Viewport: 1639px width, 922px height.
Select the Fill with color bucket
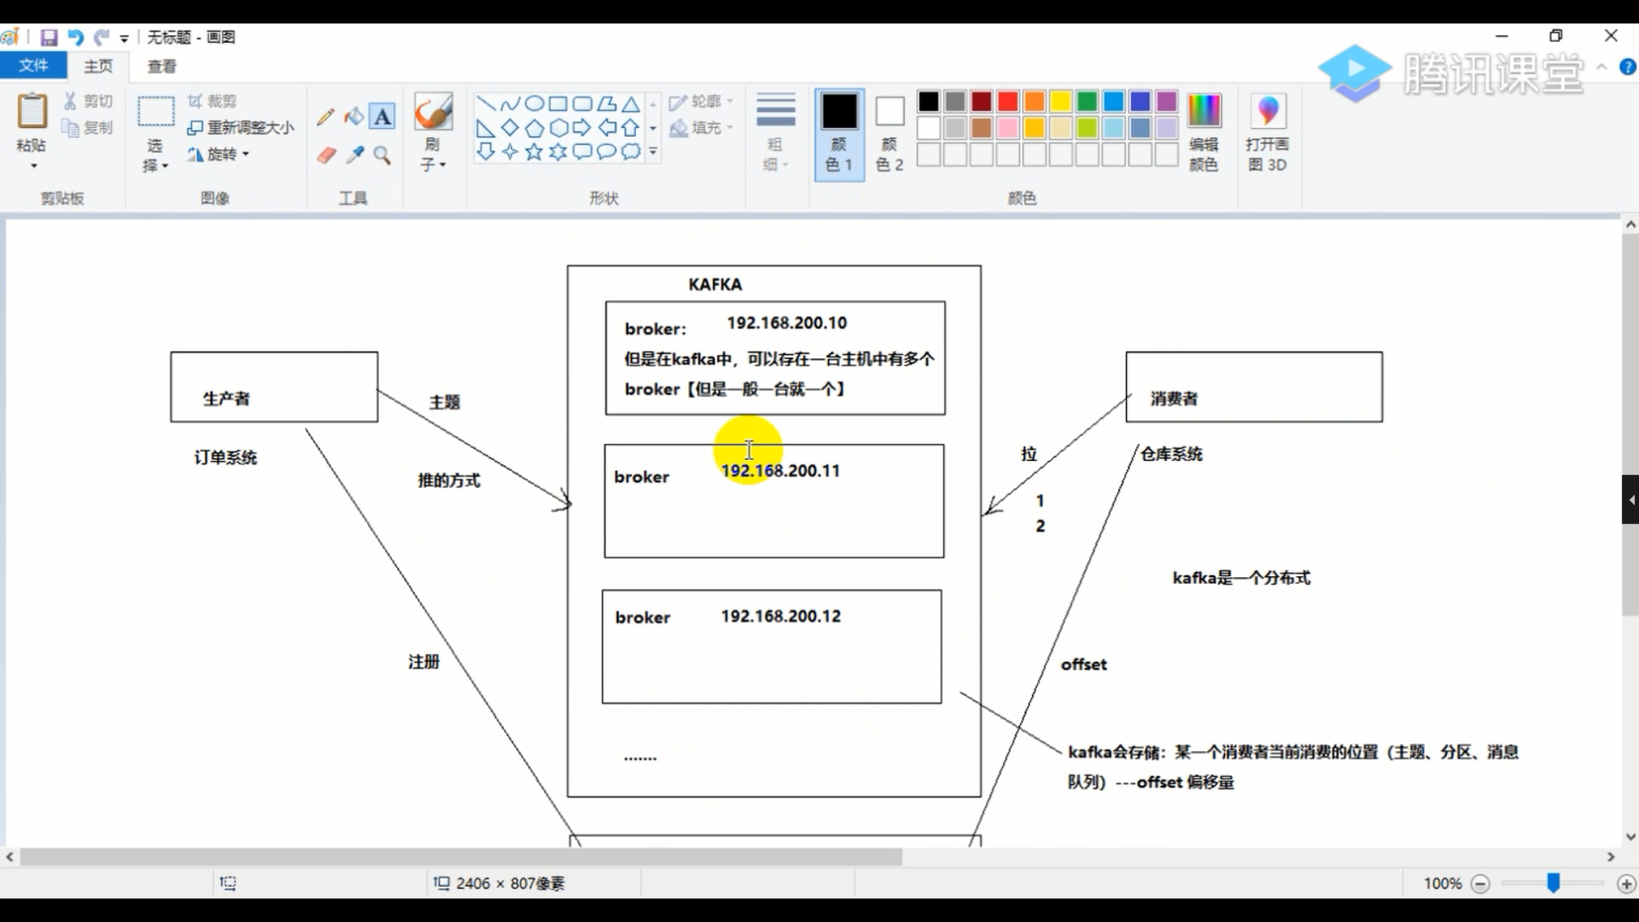point(353,117)
